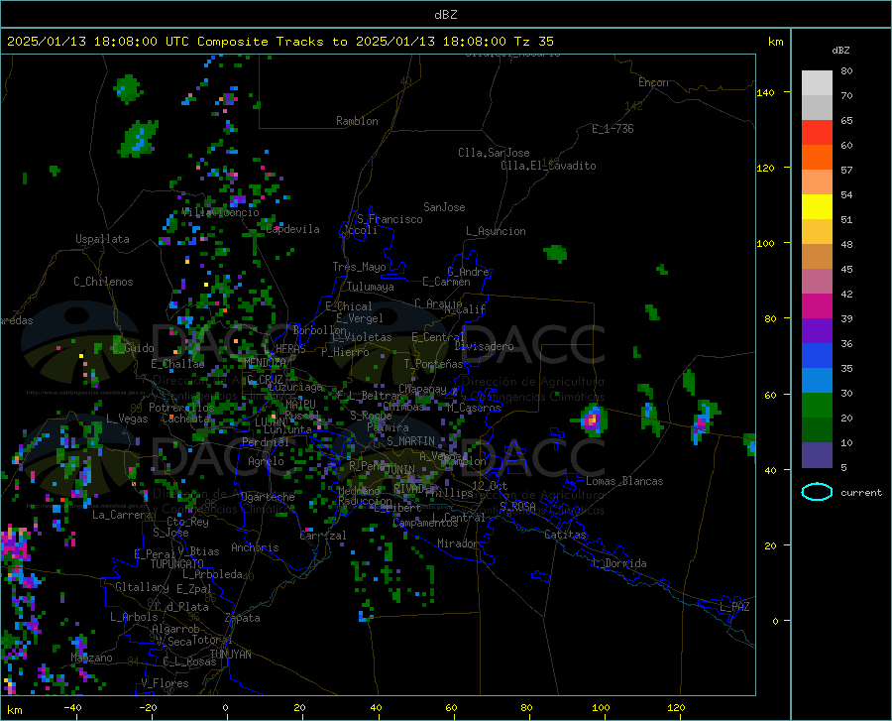Click the 'dBZ' title at the top
The image size is (892, 721).
[445, 15]
